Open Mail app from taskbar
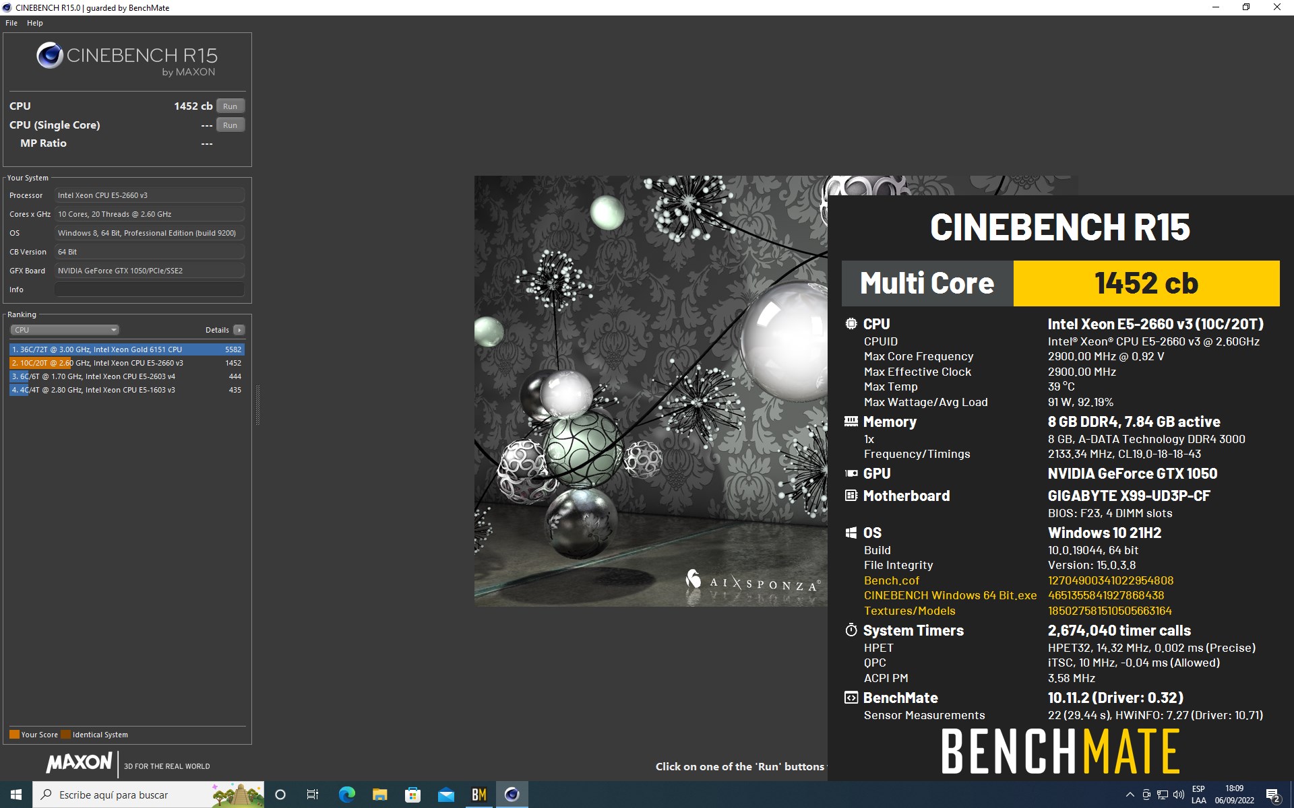Image resolution: width=1294 pixels, height=808 pixels. click(x=445, y=795)
